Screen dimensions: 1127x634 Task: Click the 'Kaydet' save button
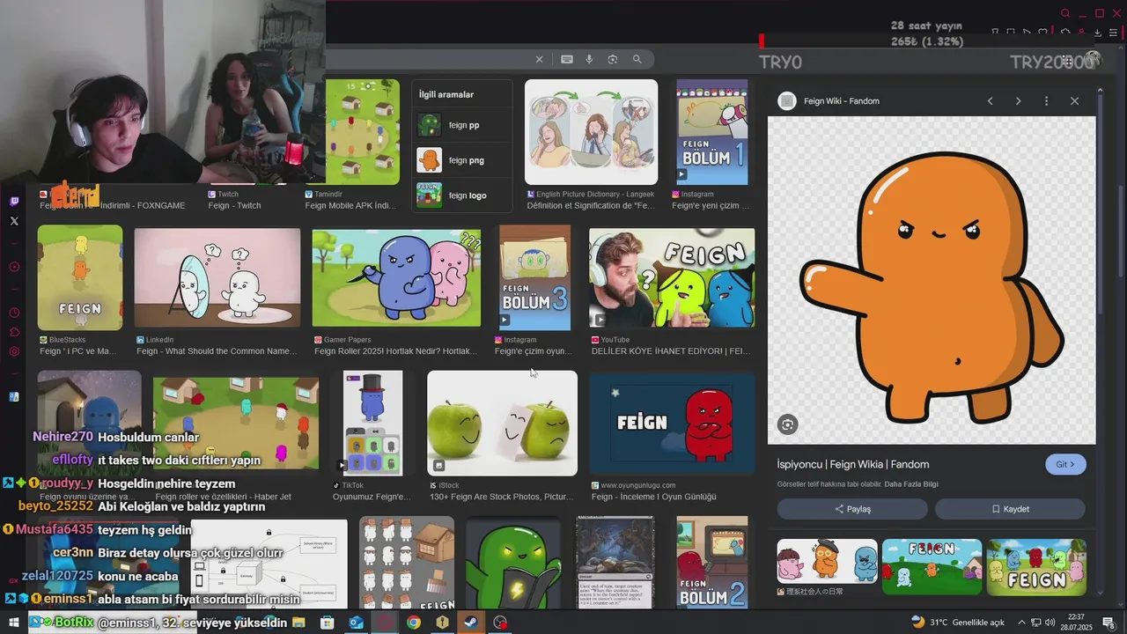(x=1010, y=509)
